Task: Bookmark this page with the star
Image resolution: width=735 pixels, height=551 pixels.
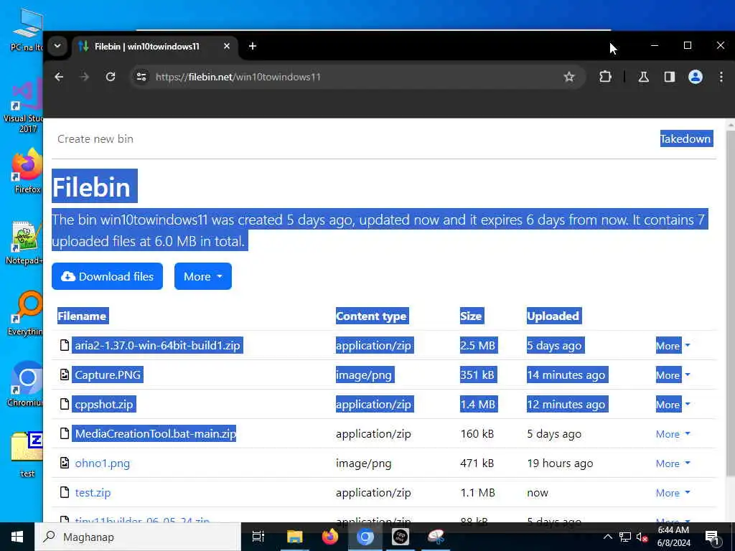Action: click(x=568, y=77)
